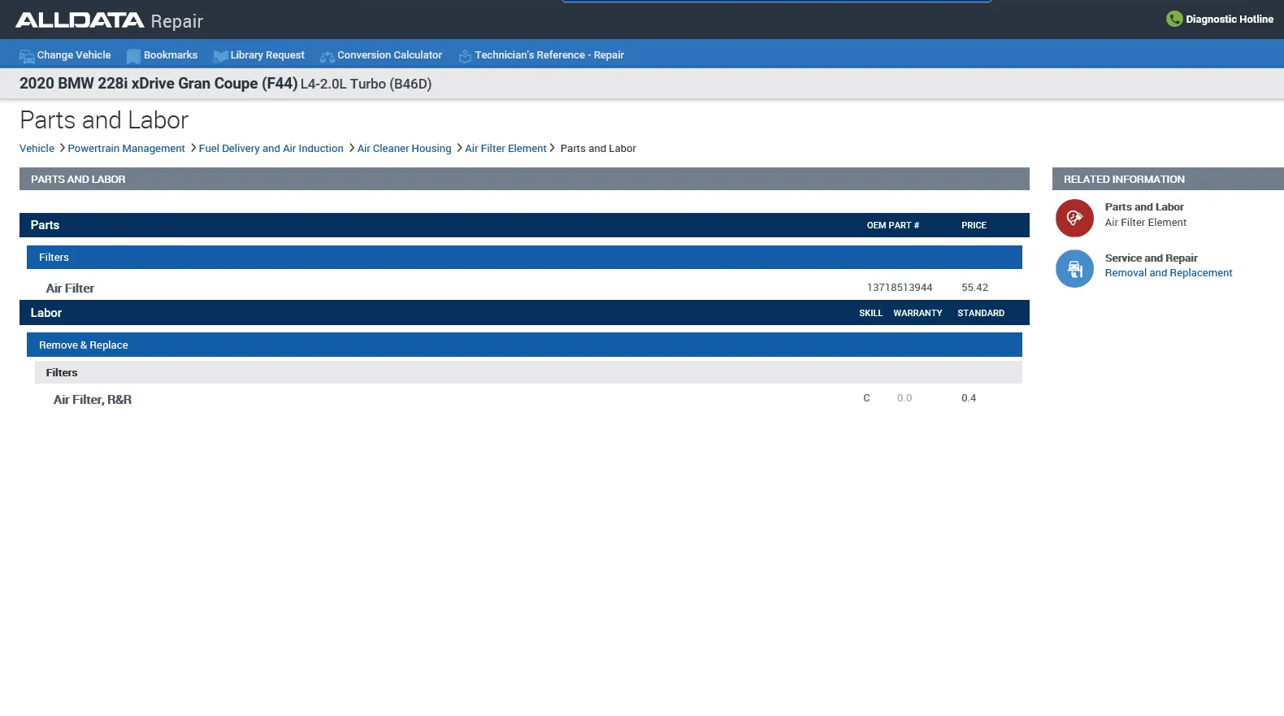Click the SKILL column header
The width and height of the screenshot is (1284, 716).
coord(870,313)
